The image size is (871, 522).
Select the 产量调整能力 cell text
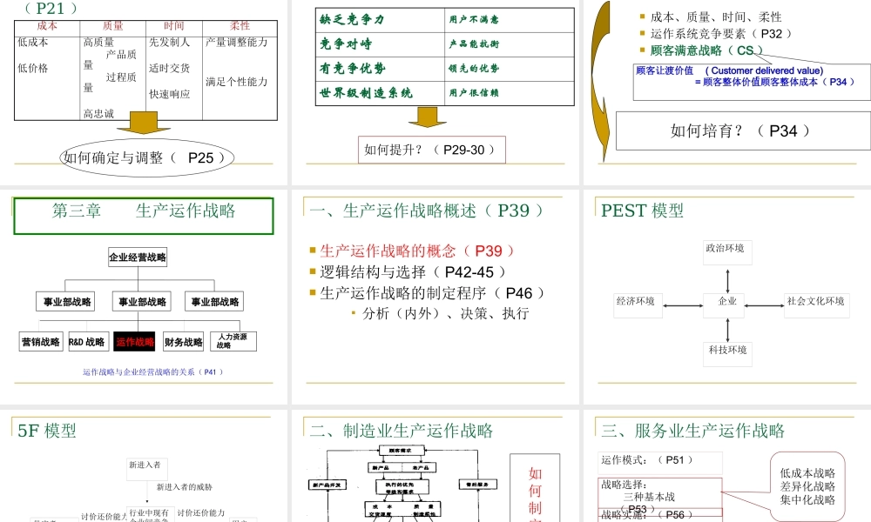pyautogui.click(x=237, y=42)
